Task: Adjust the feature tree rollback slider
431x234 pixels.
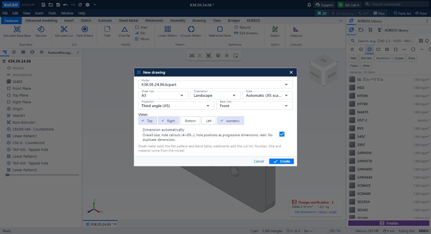Action: tap(7, 175)
